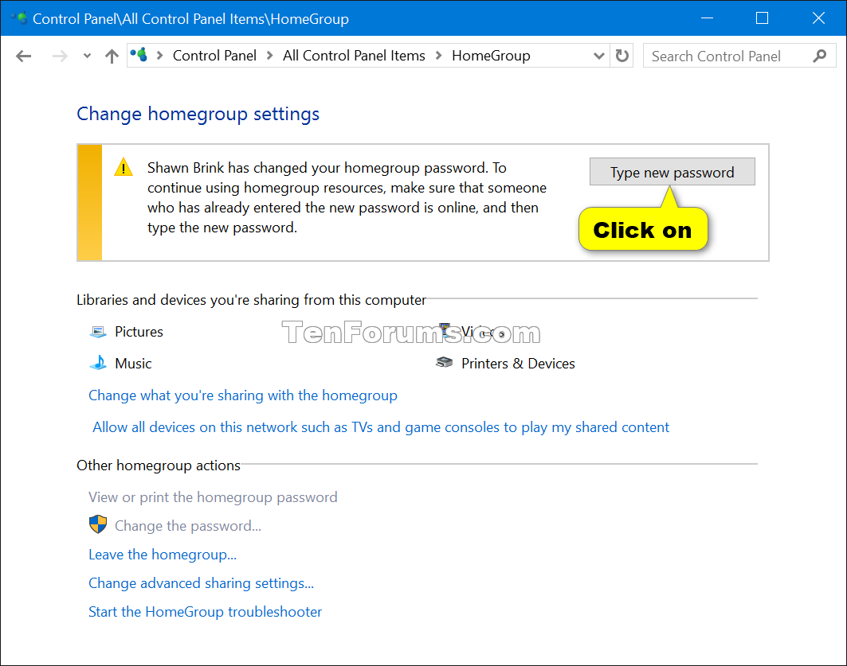Click the Printers & Devices icon
Viewport: 847px width, 666px height.
(444, 362)
